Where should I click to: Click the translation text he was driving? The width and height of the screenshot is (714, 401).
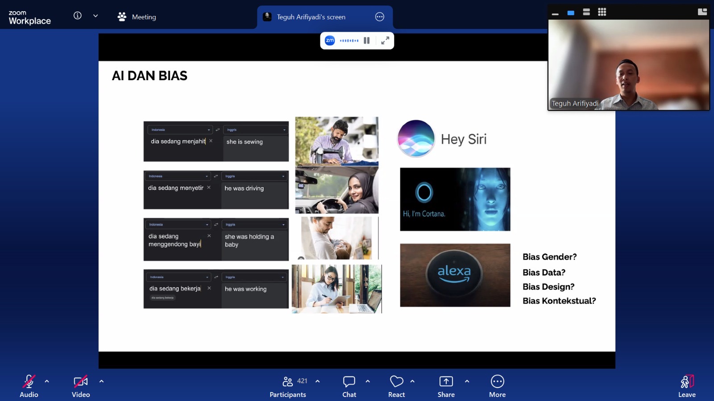244,188
